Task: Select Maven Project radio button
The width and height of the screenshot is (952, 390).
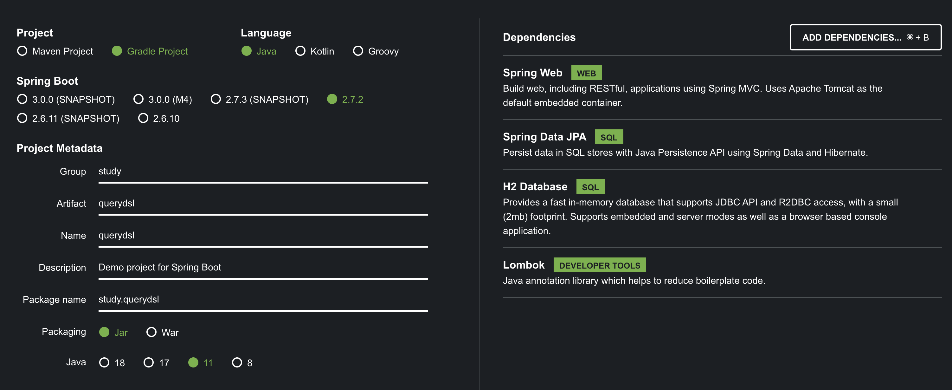Action: coord(22,51)
